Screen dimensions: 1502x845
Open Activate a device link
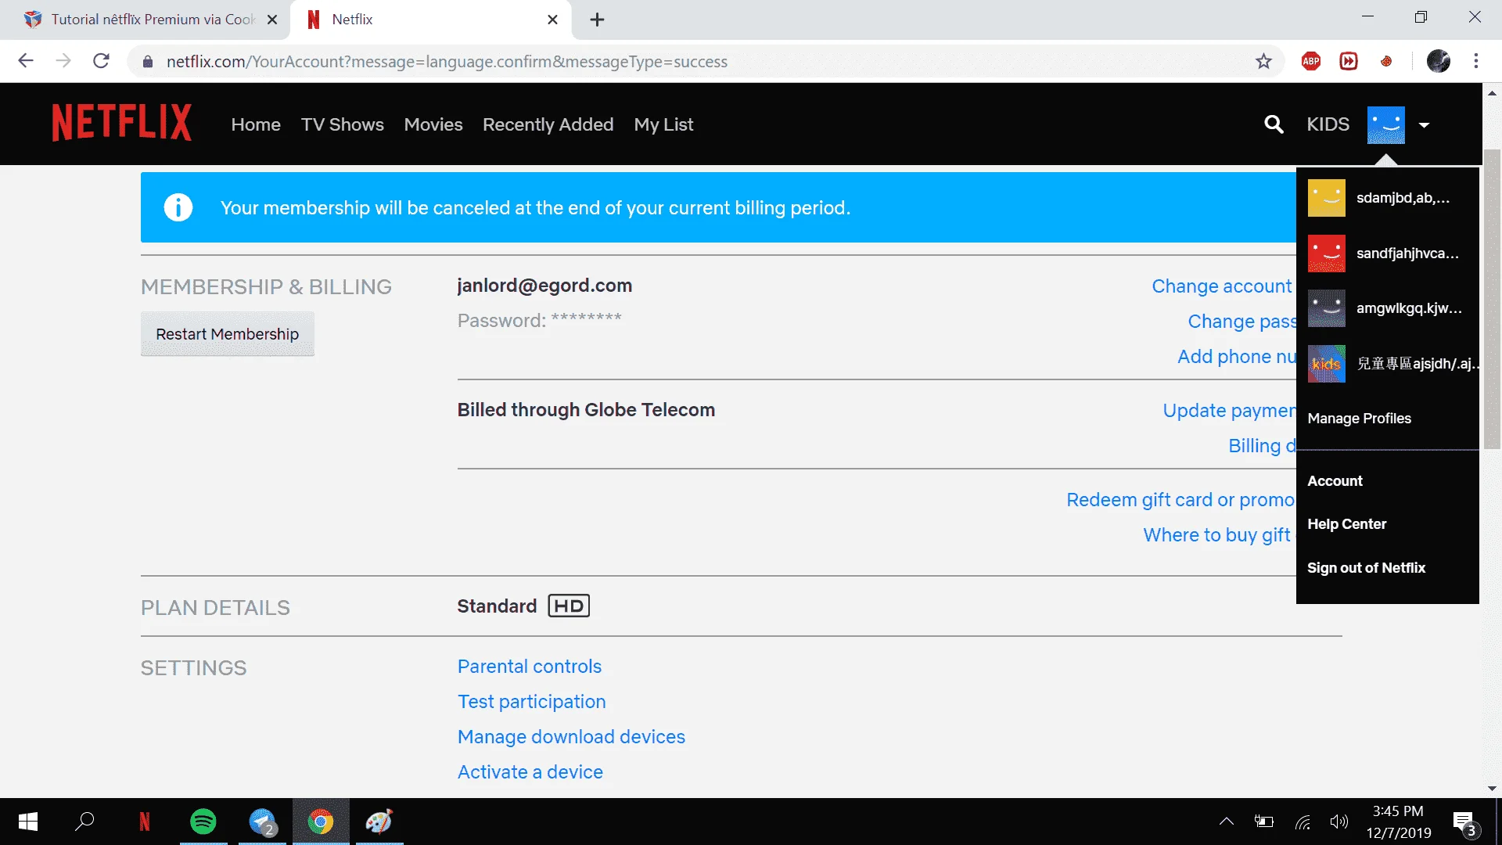[530, 772]
